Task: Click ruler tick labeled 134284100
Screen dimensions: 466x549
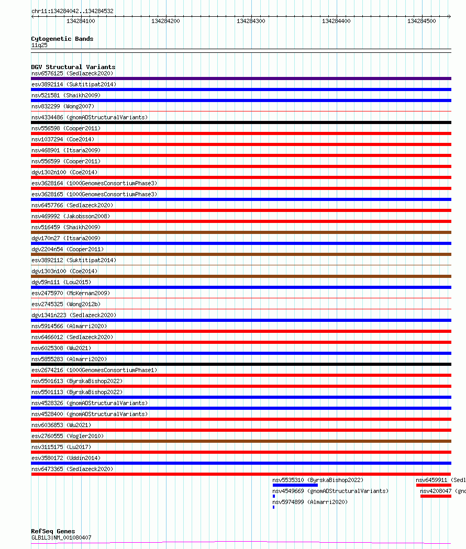Action: 81,21
